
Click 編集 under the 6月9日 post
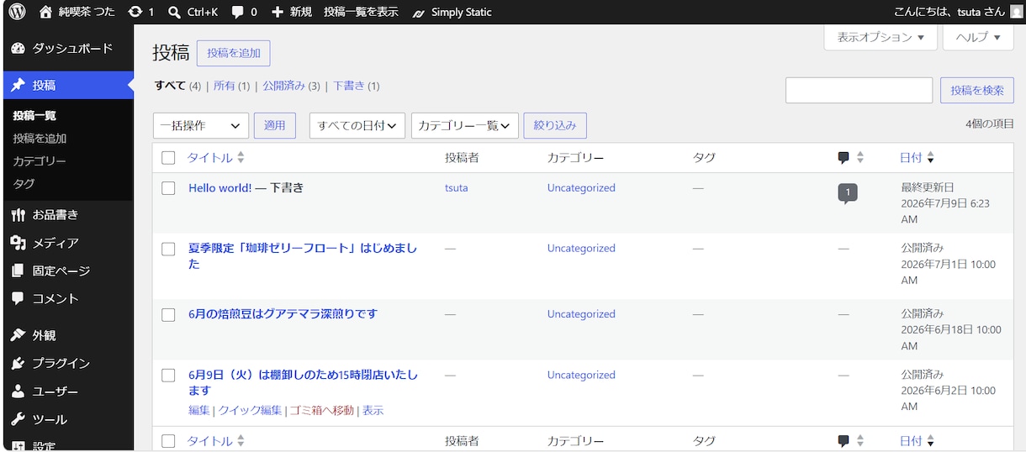pos(198,411)
